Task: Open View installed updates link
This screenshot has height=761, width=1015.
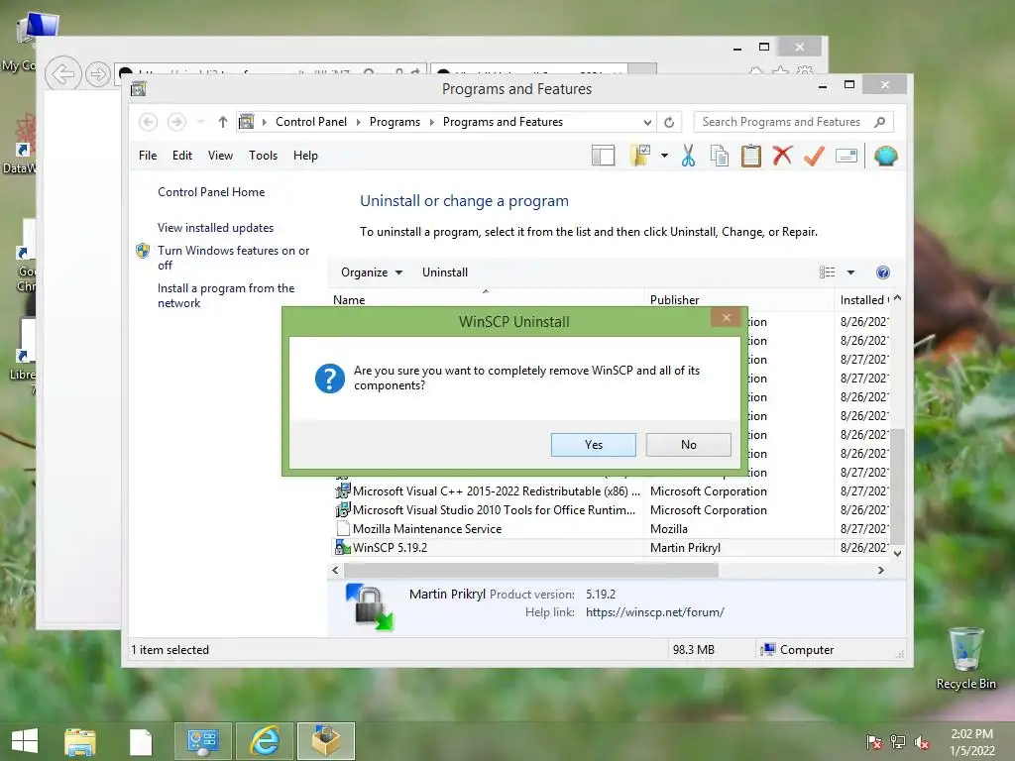Action: coord(215,228)
